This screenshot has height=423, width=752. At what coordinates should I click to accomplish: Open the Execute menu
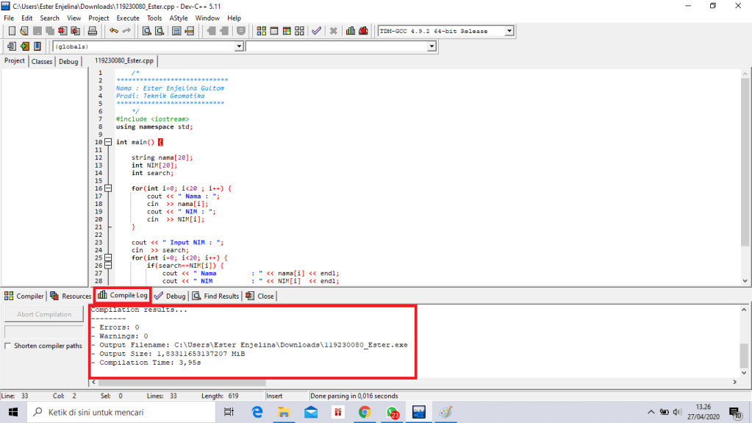[128, 18]
